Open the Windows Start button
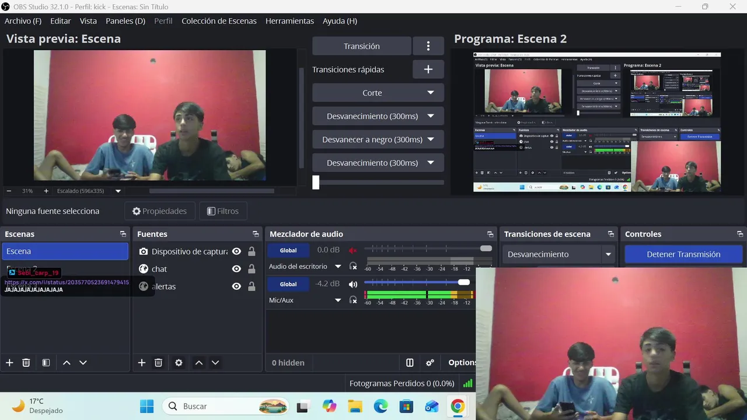Screen dimensions: 747x420 147,407
